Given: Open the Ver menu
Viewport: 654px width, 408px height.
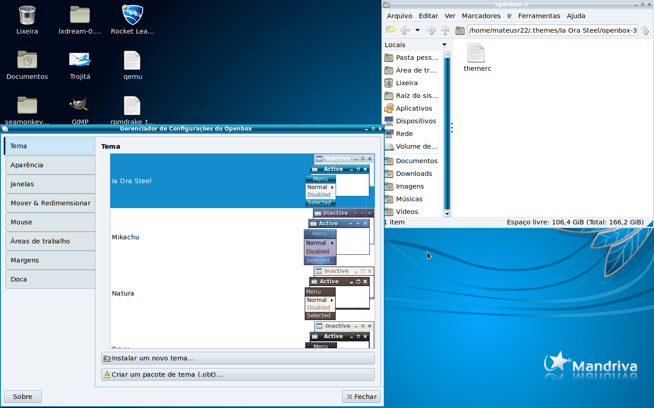Looking at the screenshot, I should (x=450, y=16).
